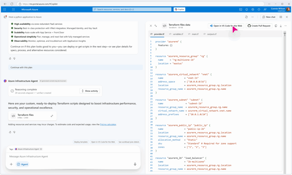This screenshot has height=175, width=292.
Task: Open the feedback icon in Azure header
Action: (265, 9)
